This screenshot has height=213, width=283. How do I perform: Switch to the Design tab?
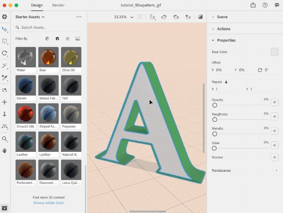click(37, 5)
